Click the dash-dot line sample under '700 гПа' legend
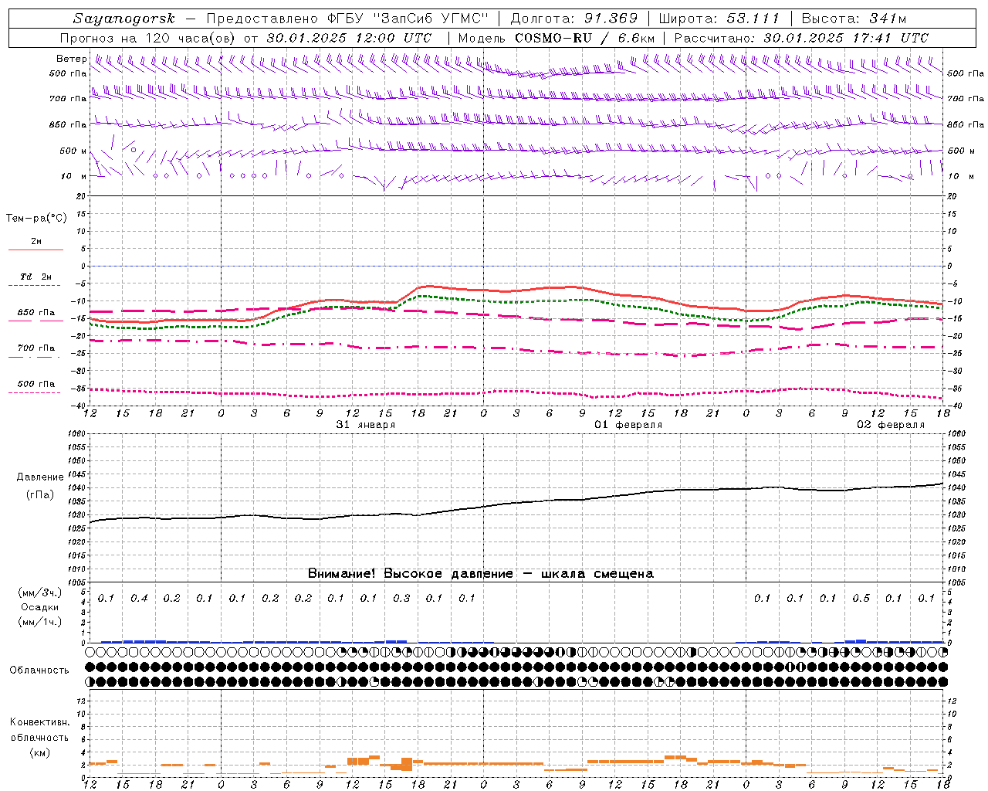988x791 pixels. tap(35, 357)
